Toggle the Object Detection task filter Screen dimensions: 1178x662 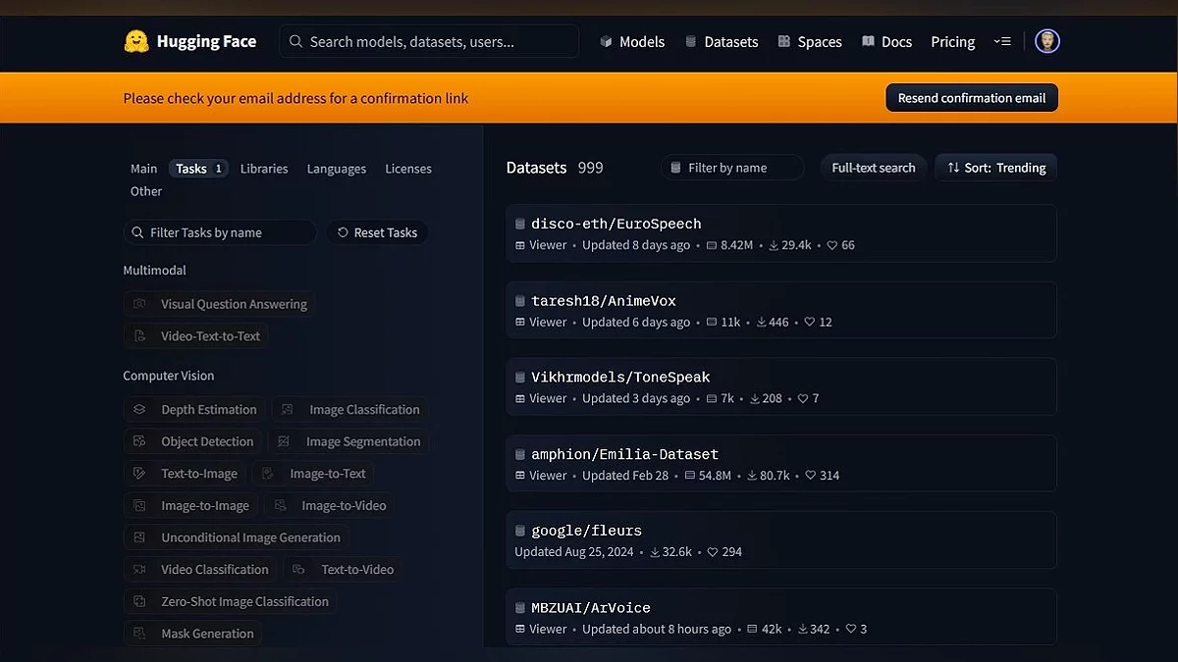click(194, 442)
